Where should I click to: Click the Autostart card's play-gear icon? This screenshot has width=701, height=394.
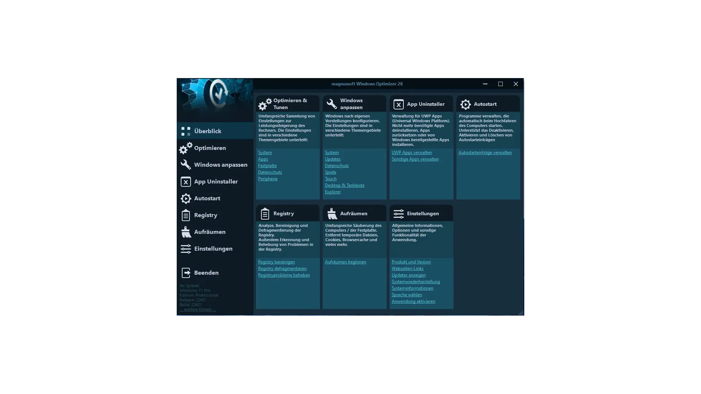[465, 104]
